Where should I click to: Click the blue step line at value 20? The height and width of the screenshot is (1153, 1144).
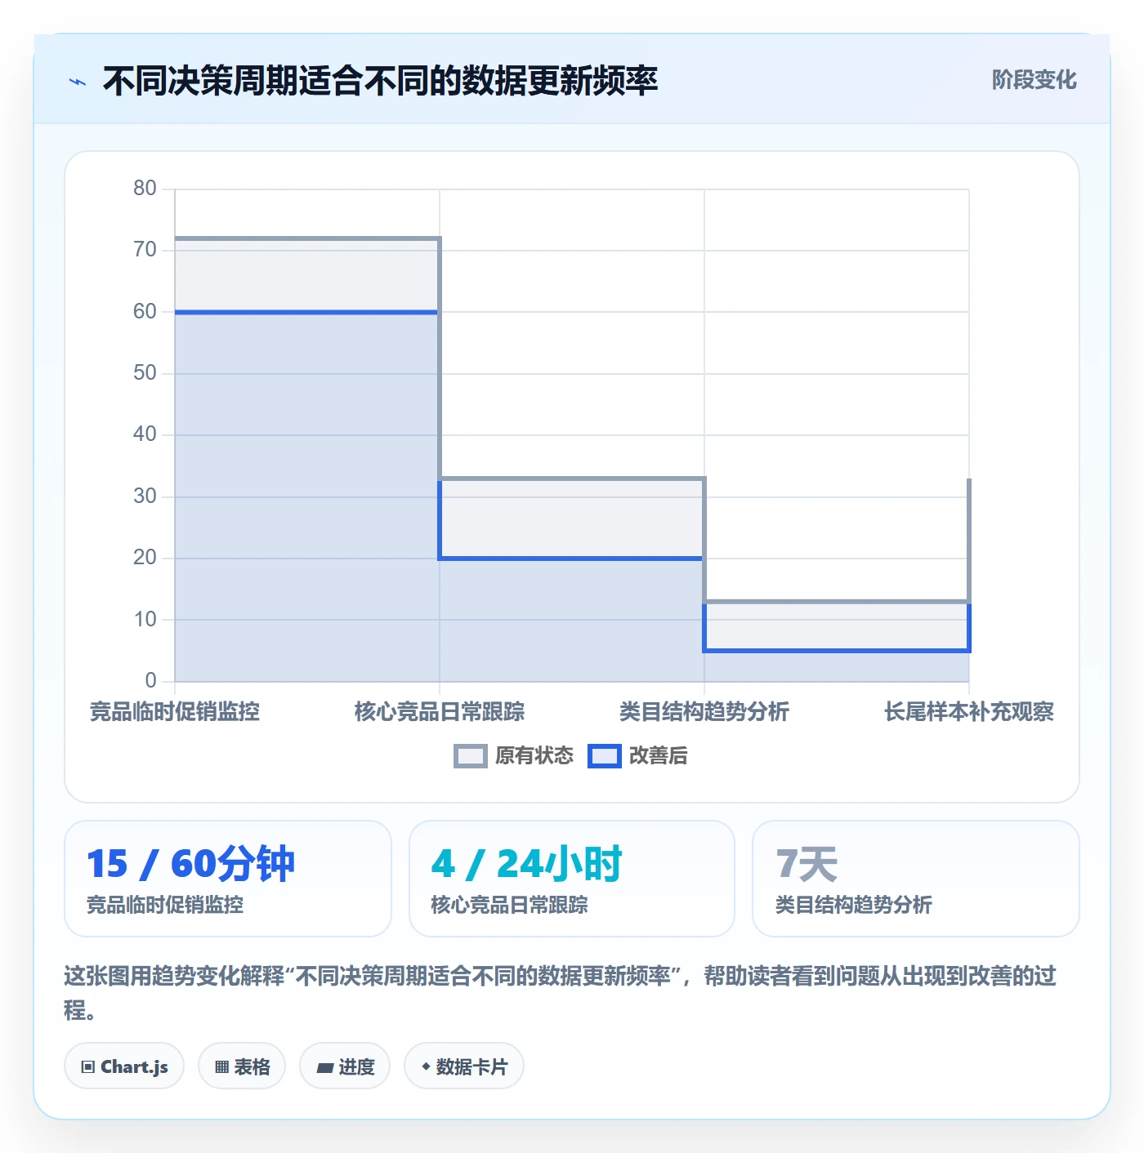click(572, 559)
